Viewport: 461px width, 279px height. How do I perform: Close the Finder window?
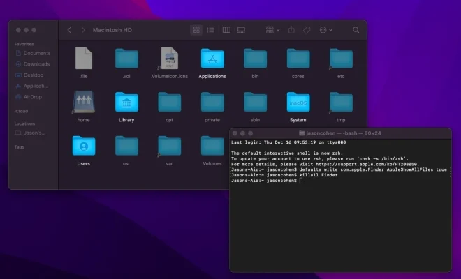coord(18,30)
